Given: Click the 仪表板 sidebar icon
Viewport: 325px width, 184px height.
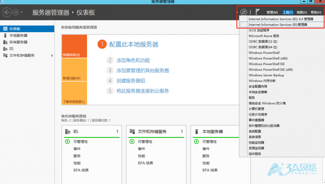Looking at the screenshot, I should [x=5, y=29].
